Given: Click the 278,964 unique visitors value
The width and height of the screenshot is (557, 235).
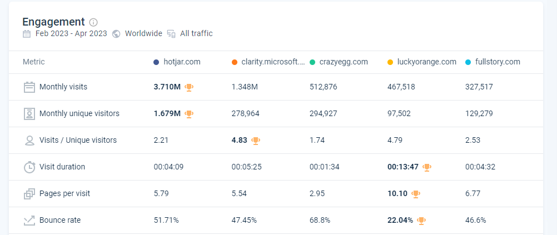Looking at the screenshot, I should (x=246, y=113).
